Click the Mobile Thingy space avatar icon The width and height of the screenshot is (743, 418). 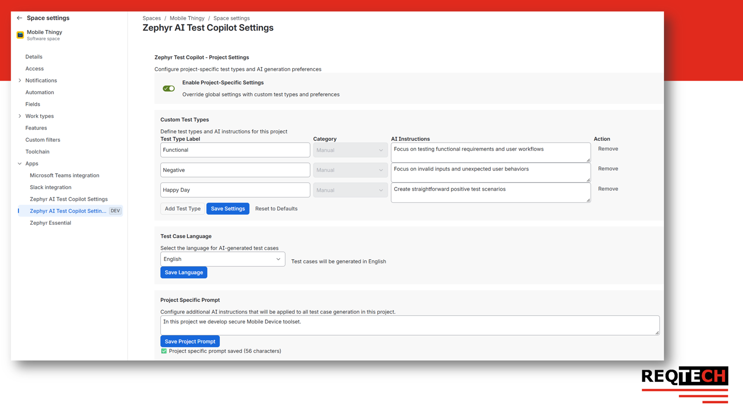20,35
